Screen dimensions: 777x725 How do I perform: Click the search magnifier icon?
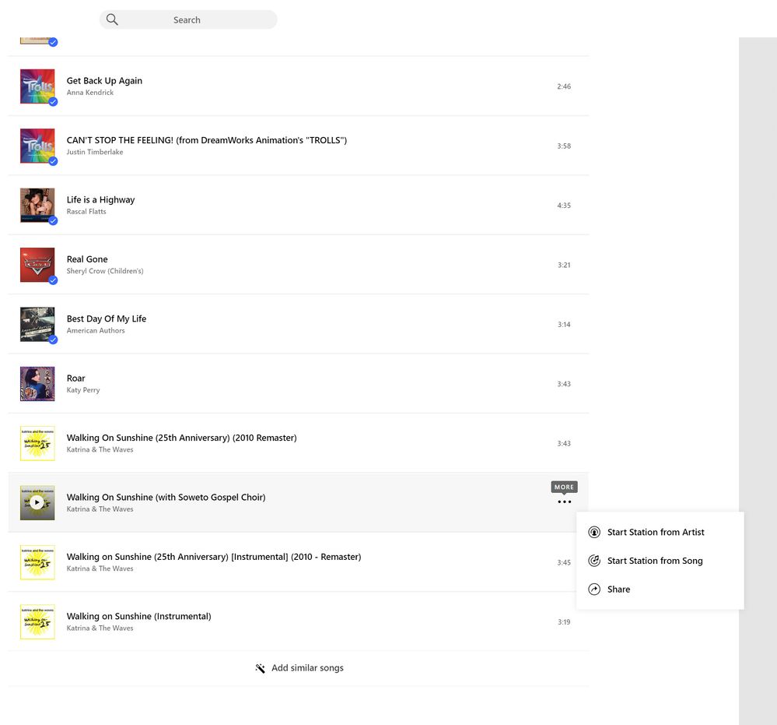coord(112,19)
